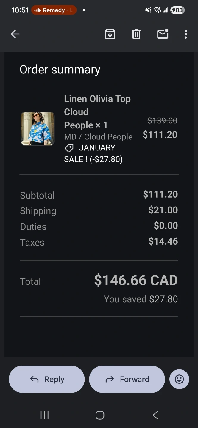
Task: Tap the Order summary heading
Action: point(60,70)
